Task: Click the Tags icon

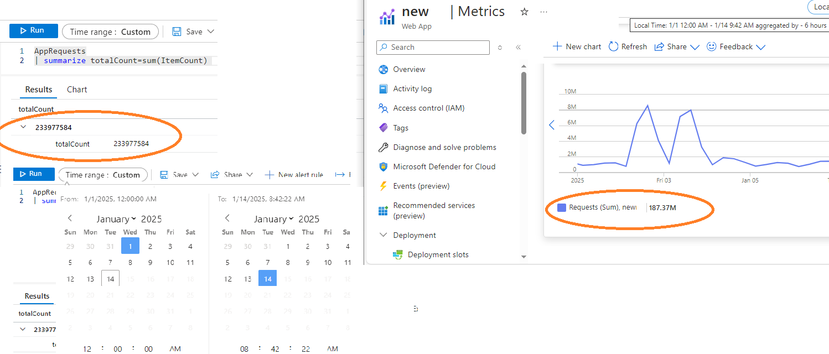Action: click(x=383, y=128)
